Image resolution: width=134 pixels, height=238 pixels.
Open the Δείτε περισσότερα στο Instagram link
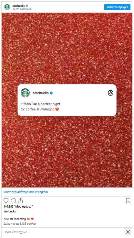[x=26, y=192]
